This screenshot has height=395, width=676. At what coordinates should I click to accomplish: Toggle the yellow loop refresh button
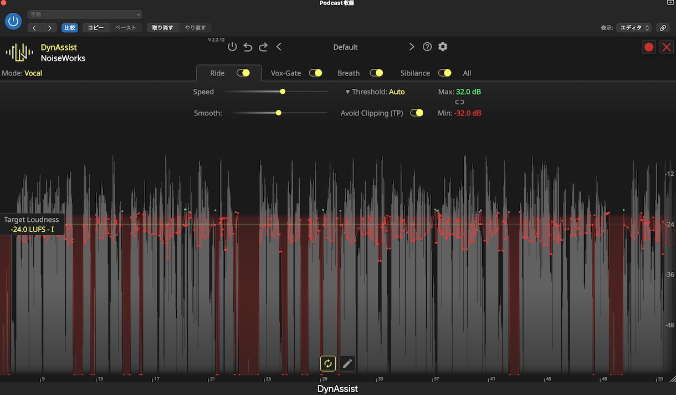coord(328,363)
